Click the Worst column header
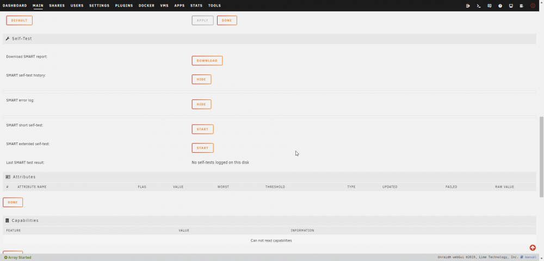Image resolution: width=544 pixels, height=261 pixels. (223, 187)
